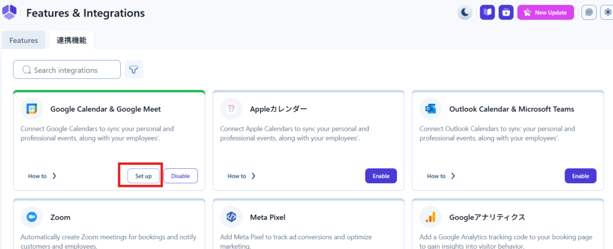Open the book guide icon
613x249 pixels.
tap(487, 12)
